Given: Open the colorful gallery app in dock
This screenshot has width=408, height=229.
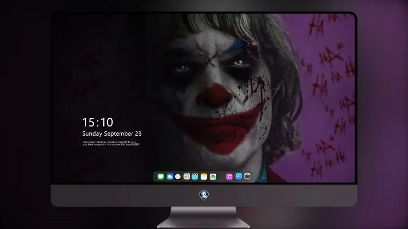Looking at the screenshot, I should (213, 176).
